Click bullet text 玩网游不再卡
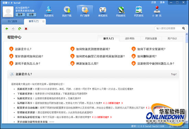This screenshot has height=129, width=189. [x=25, y=103]
